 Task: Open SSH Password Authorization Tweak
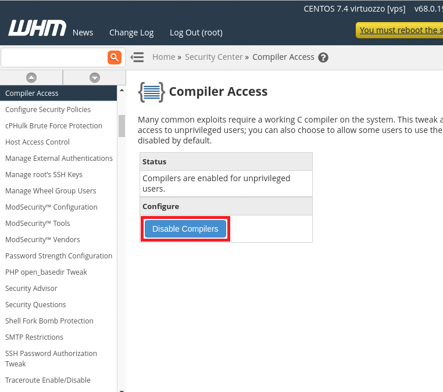point(51,359)
